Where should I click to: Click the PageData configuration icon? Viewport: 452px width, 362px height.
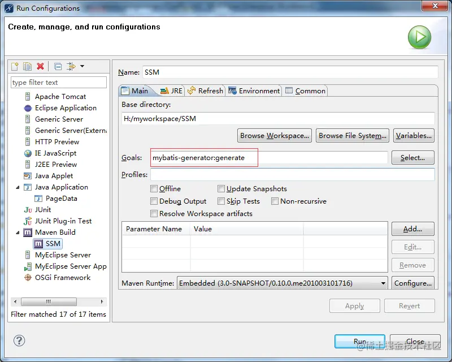(38, 199)
